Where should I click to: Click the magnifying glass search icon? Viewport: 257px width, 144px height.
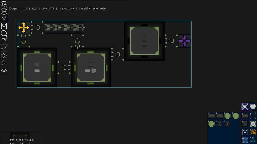(4, 34)
